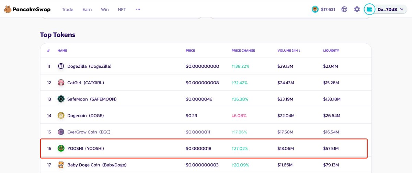The width and height of the screenshot is (412, 173).
Task: Click the Baby Doge Coin token icon
Action: point(61,165)
